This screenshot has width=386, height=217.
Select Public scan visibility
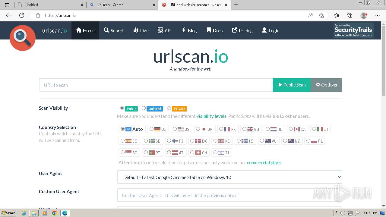click(x=122, y=108)
